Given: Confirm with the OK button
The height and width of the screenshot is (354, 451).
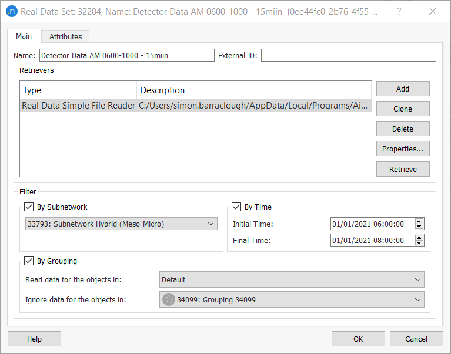Looking at the screenshot, I should click(358, 339).
